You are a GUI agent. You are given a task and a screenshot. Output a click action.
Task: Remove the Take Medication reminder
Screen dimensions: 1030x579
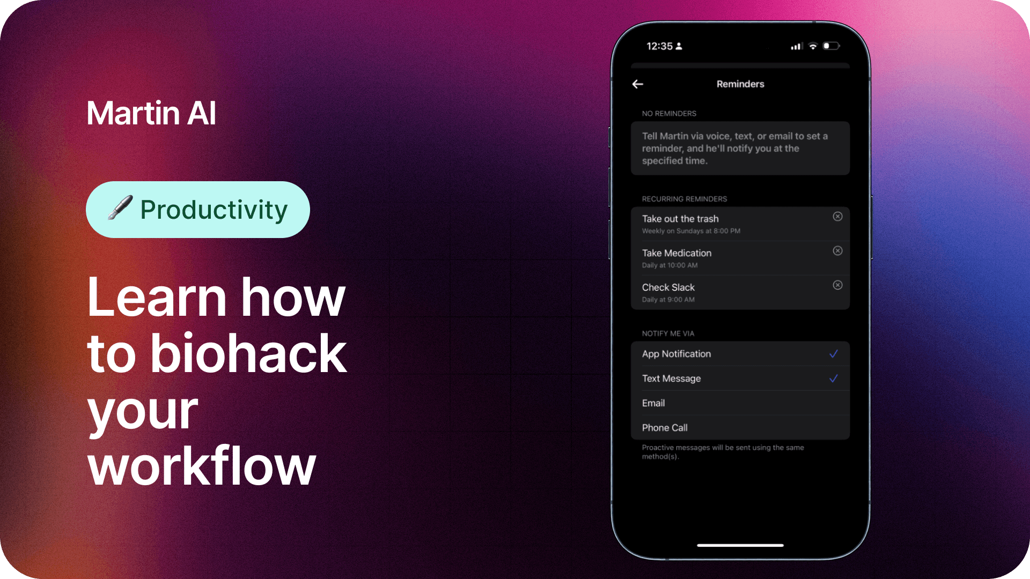[837, 251]
